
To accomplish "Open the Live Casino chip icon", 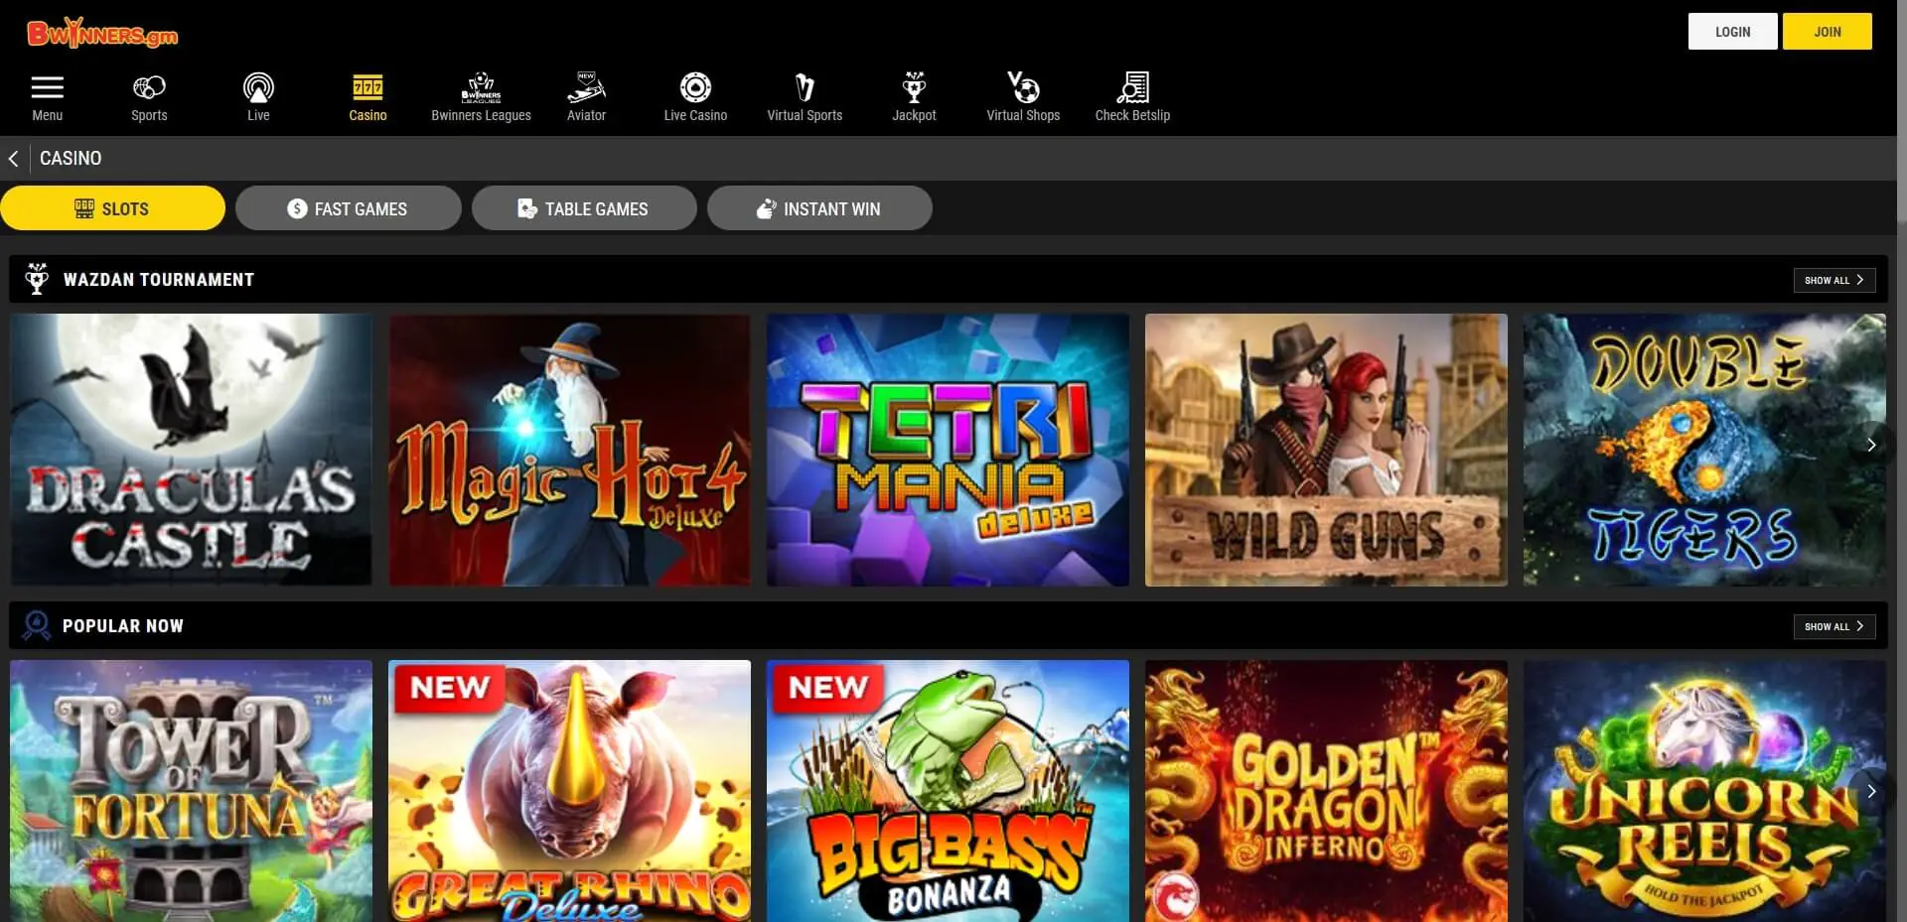I will point(695,88).
